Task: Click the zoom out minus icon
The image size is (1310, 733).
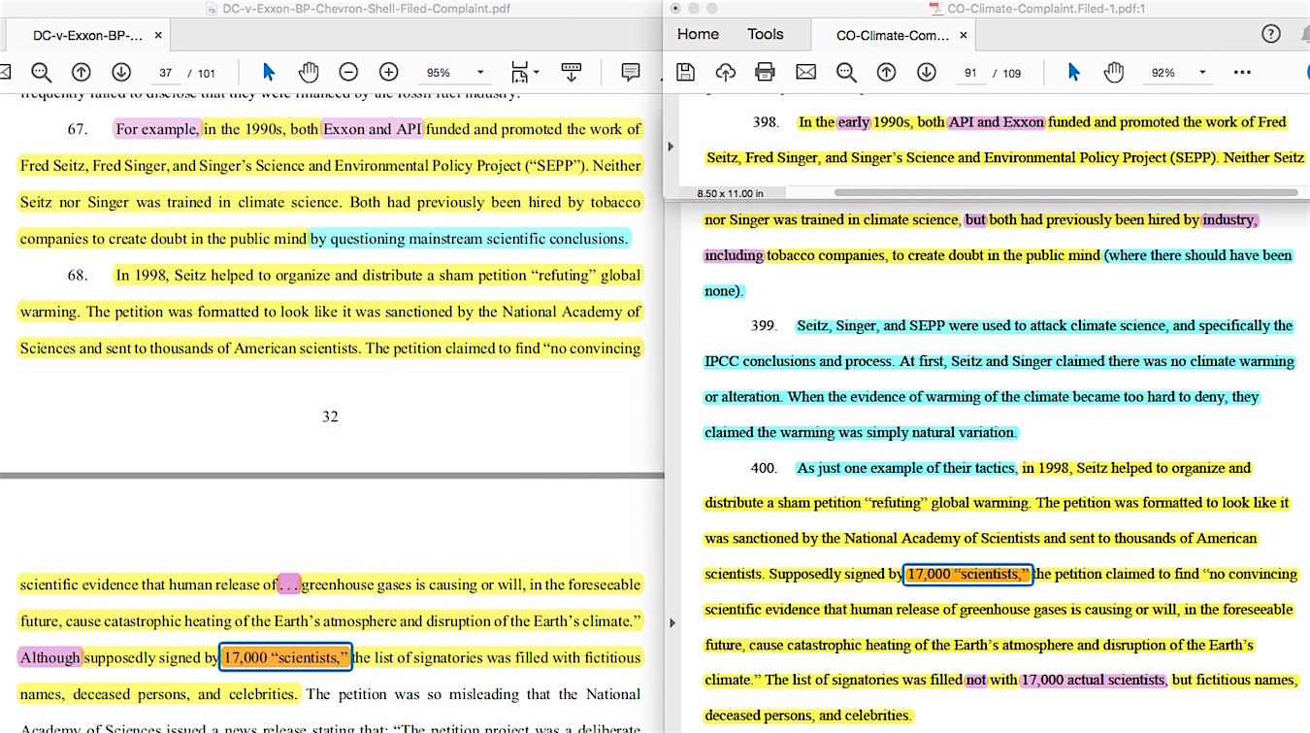Action: coord(348,73)
